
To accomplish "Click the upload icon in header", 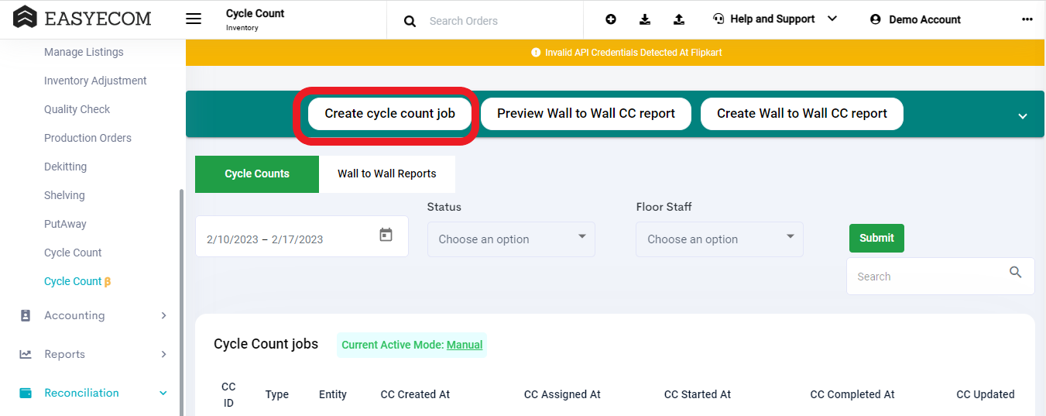I will (x=679, y=19).
